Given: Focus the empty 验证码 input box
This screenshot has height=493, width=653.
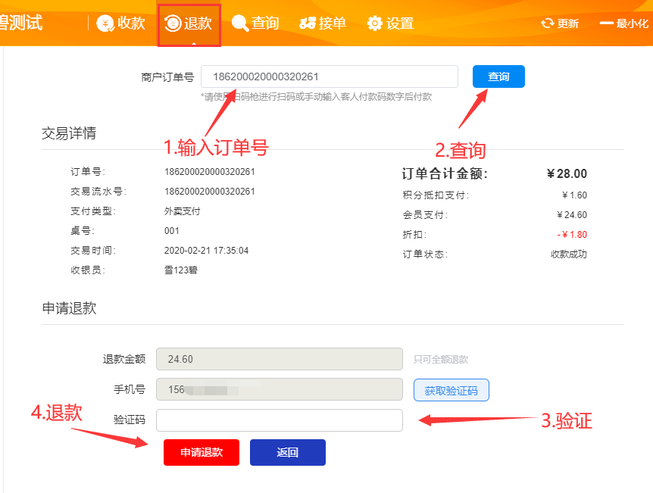Looking at the screenshot, I should click(x=279, y=420).
